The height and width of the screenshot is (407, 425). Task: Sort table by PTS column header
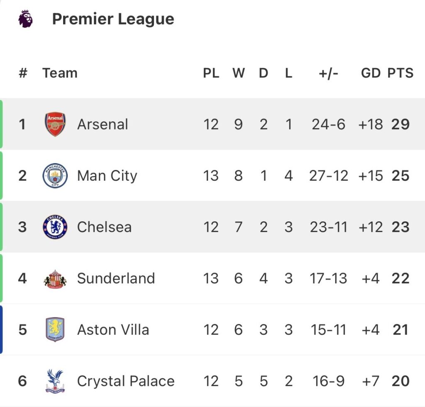(401, 73)
